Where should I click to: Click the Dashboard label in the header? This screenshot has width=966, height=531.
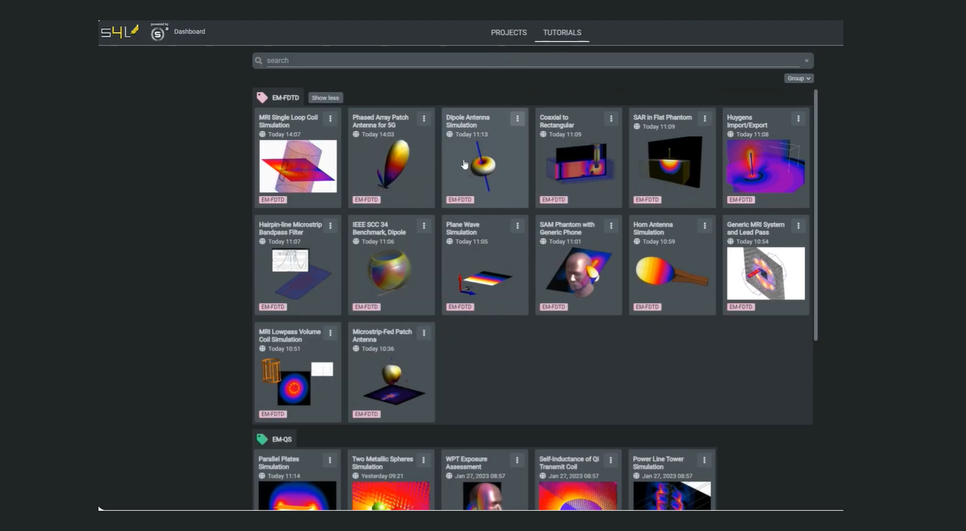[x=189, y=32]
